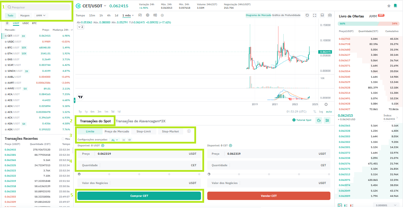
Task: Switch to BTC market tab
Action: [x=34, y=23]
